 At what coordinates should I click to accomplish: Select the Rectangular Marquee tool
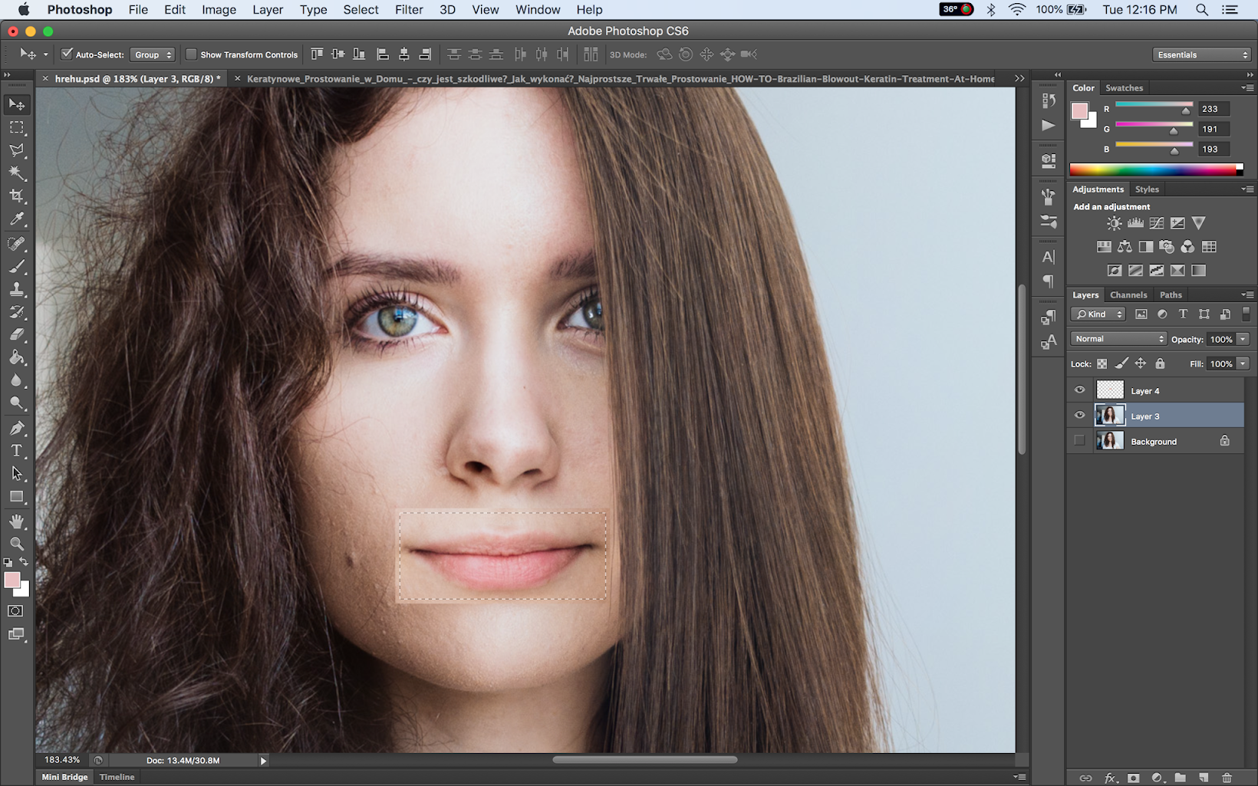(17, 127)
